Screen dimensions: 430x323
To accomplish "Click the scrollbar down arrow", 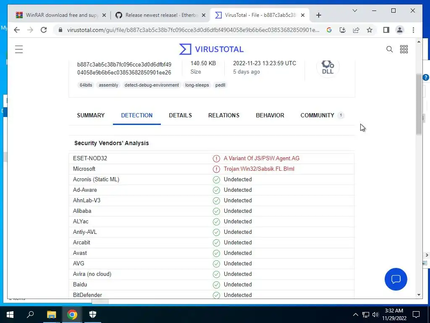I will 419,295.
